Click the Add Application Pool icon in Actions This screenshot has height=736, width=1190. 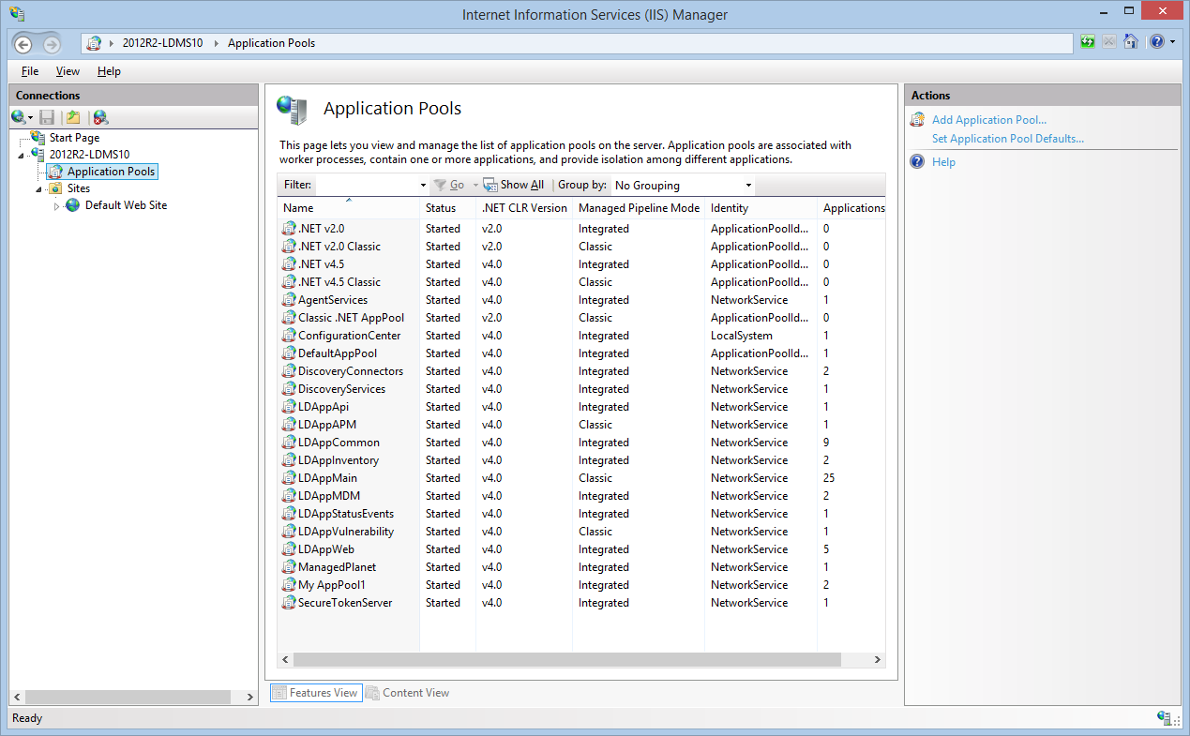[x=916, y=119]
